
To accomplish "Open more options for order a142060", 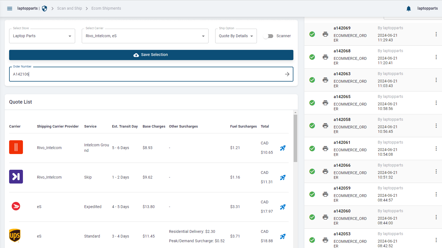I will point(436,217).
